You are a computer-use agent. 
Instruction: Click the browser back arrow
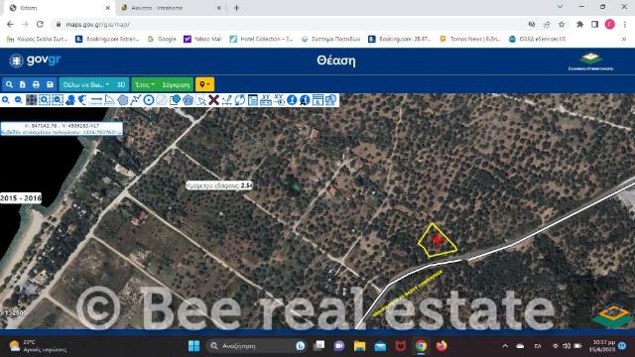[10, 24]
